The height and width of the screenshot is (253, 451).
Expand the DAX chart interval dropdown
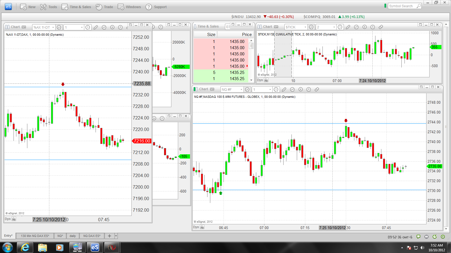(82, 27)
